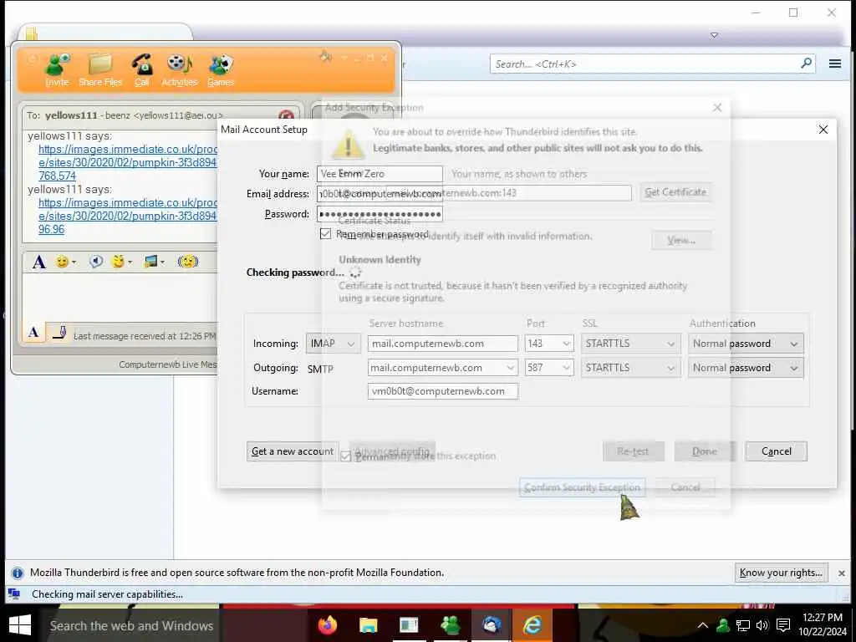This screenshot has height=642, width=856.
Task: Click the Username field
Action: pyautogui.click(x=443, y=391)
